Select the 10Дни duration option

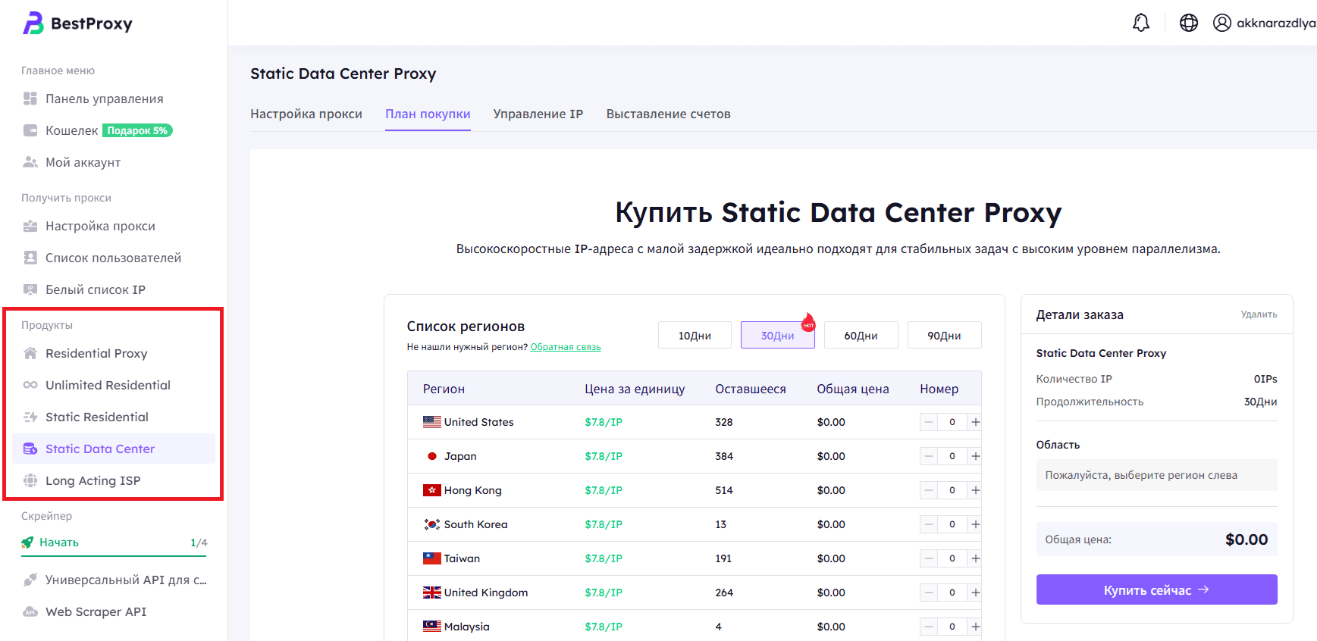coord(695,335)
